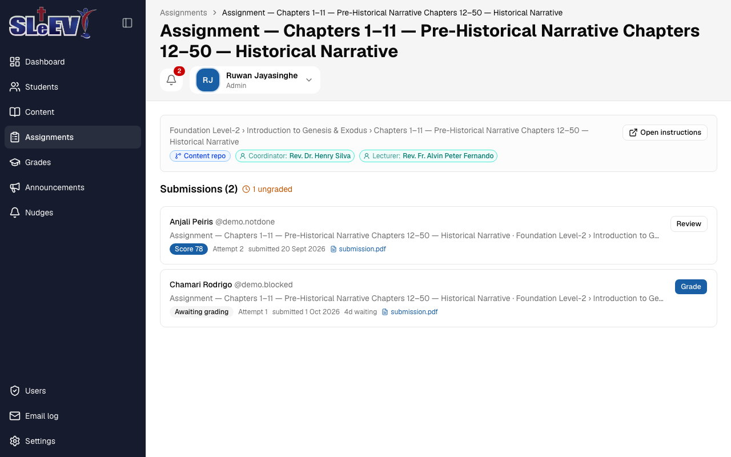The width and height of the screenshot is (731, 457).
Task: Click the Content book icon
Action: pyautogui.click(x=15, y=112)
